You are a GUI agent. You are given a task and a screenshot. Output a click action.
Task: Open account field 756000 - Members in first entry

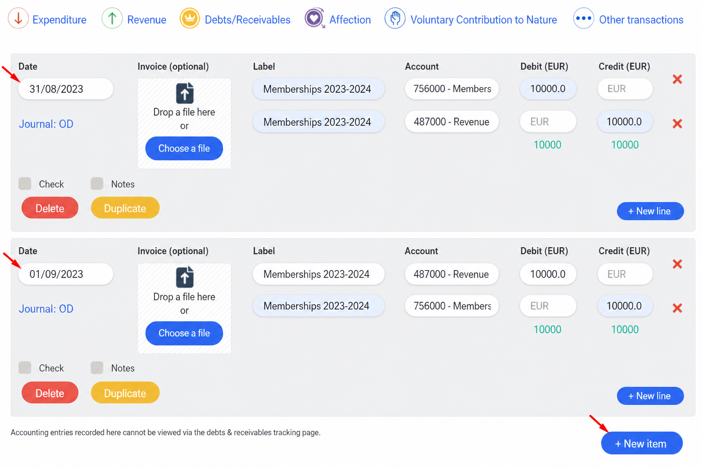(x=452, y=89)
